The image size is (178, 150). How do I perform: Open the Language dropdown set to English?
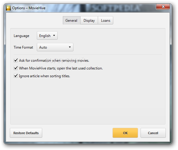47,36
